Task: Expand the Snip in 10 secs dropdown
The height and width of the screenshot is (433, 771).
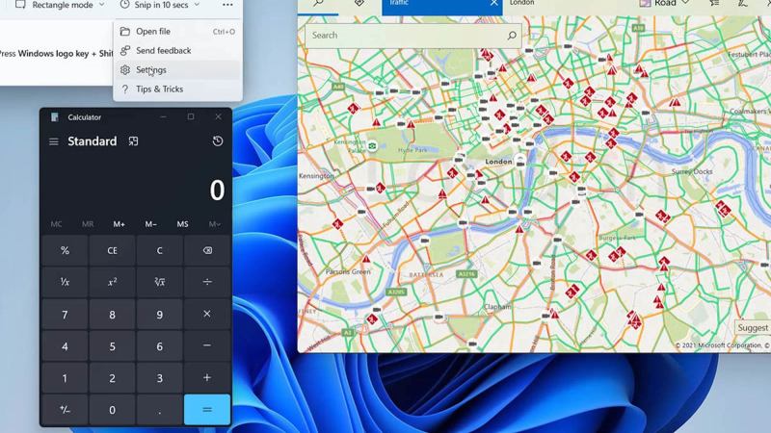Action: 160,5
